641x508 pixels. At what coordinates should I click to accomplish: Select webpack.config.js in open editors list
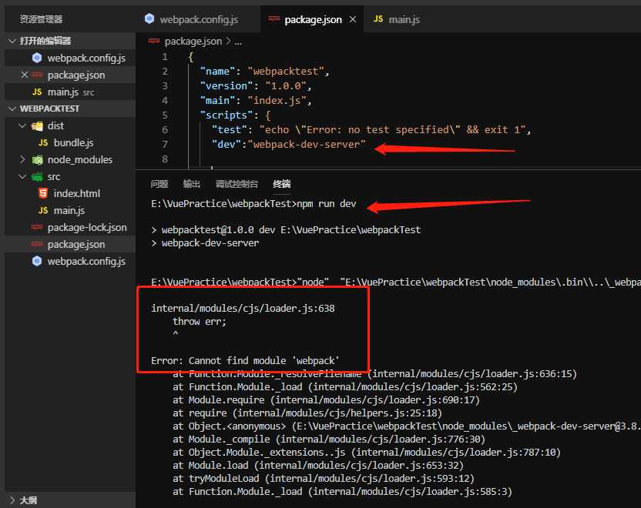point(70,58)
